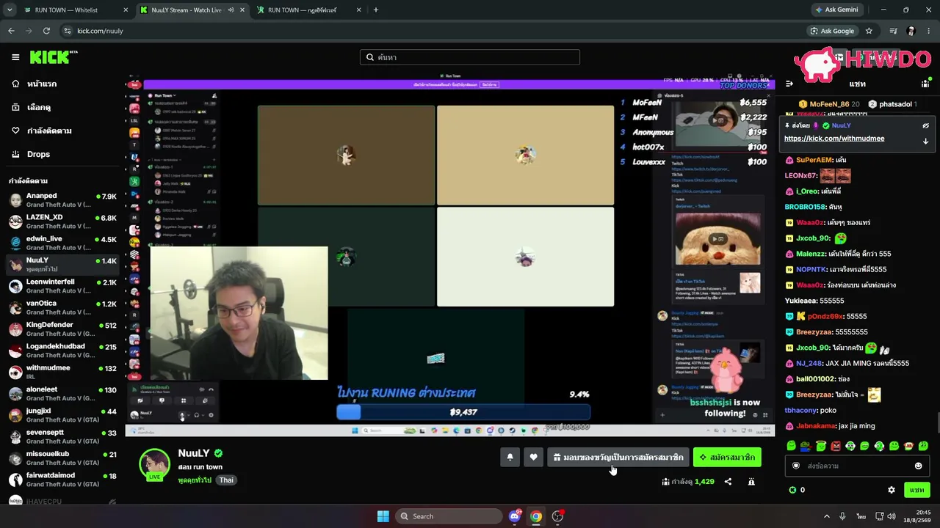The image size is (940, 528).
Task: Open Ananped channel in the following list
Action: [x=62, y=200]
